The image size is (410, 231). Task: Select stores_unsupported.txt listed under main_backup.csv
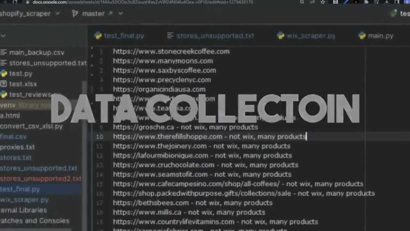[43, 63]
